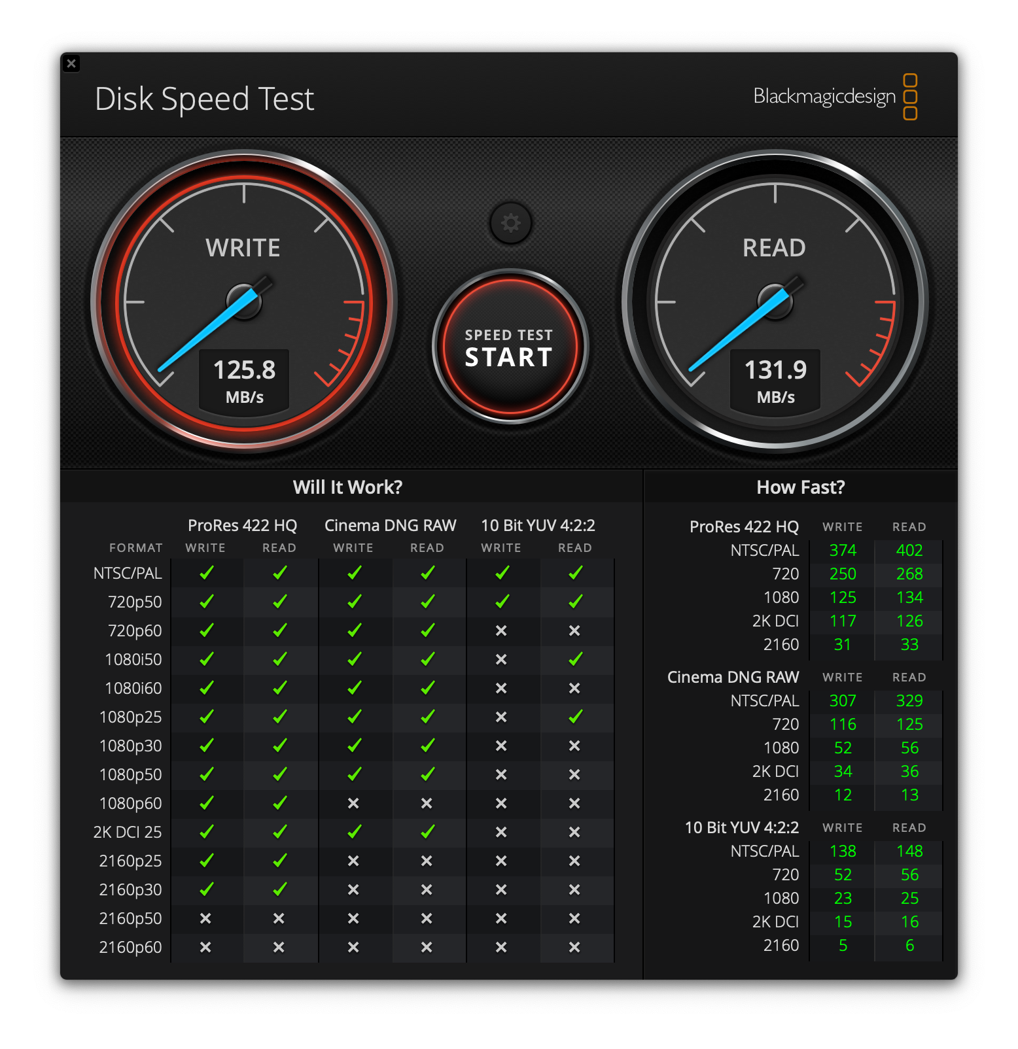Screen dimensions: 1018x1049
Task: Click the 2K DCI 25 format row label
Action: pyautogui.click(x=128, y=833)
